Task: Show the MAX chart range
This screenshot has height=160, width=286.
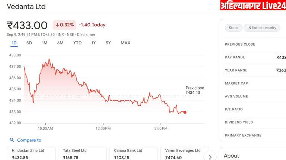Action: tap(125, 43)
